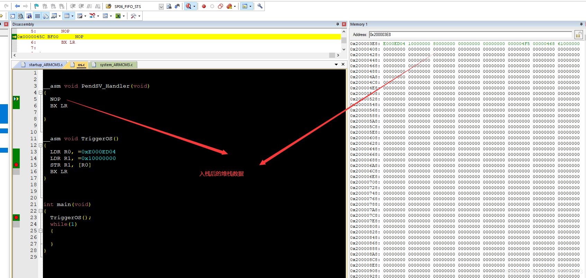Screen dimensions: 586x278
Task: Toggle the Disassembly Window icon
Action: pos(21,16)
